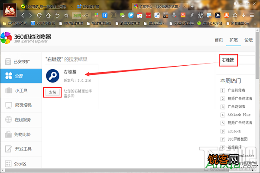The image size is (260, 173).
Task: Open a new tab with plus button
Action: click(192, 6)
